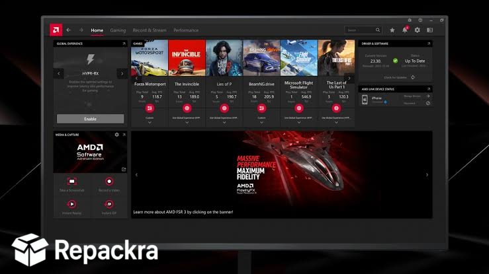Viewport: 489px width, 274px height.
Task: Switch to the Performance tab
Action: click(186, 30)
